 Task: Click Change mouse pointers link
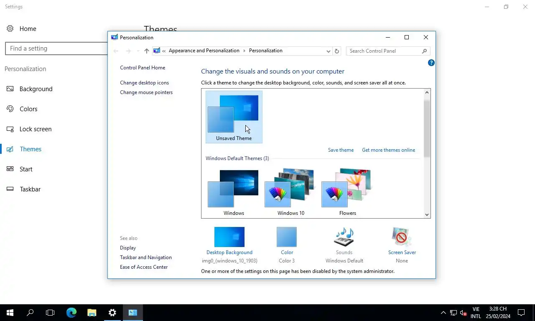coord(146,92)
